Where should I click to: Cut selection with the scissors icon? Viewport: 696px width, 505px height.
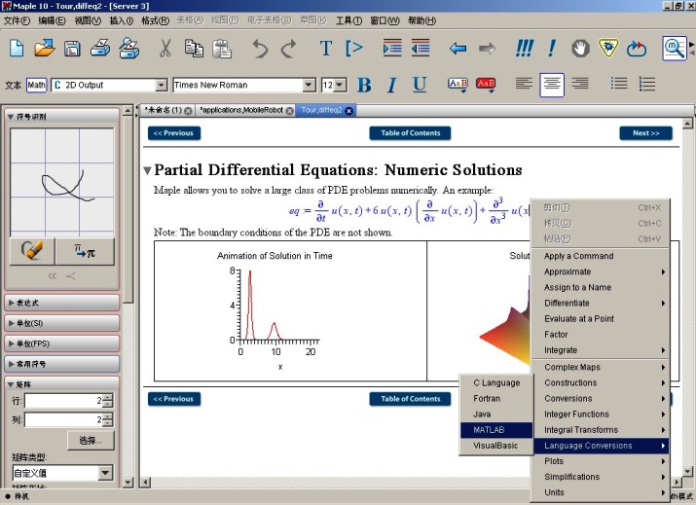tap(165, 48)
